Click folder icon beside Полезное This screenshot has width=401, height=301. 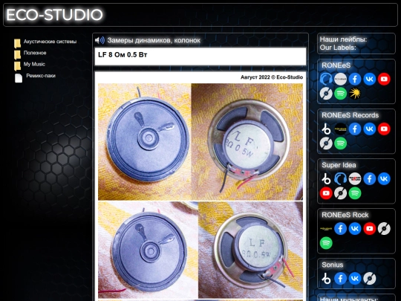pos(17,54)
